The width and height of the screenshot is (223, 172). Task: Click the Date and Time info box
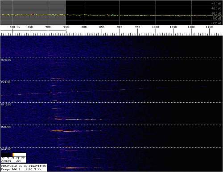tap(24, 166)
